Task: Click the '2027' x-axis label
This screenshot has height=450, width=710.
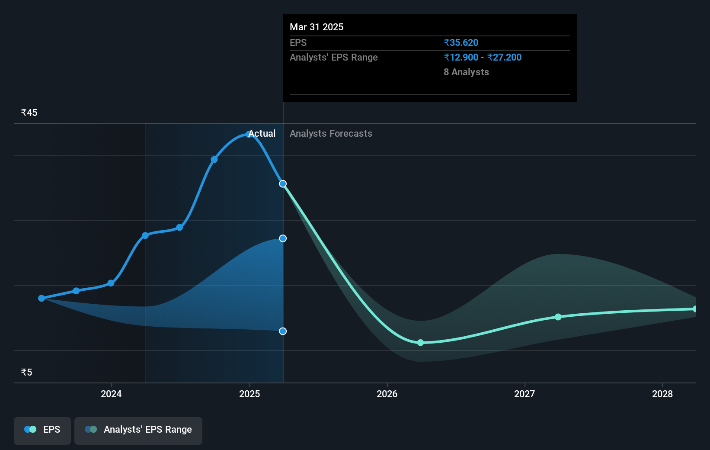Action: point(525,394)
